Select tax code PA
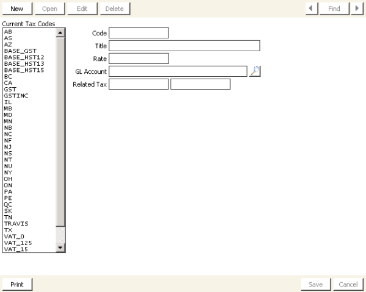This screenshot has width=366, height=292. click(29, 191)
